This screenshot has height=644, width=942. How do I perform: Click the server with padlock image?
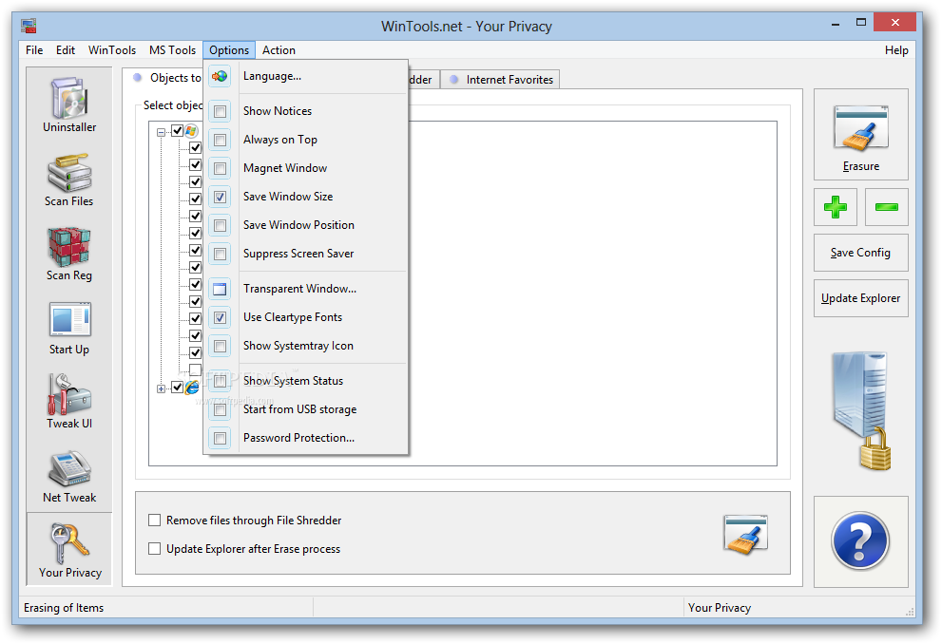pos(861,410)
